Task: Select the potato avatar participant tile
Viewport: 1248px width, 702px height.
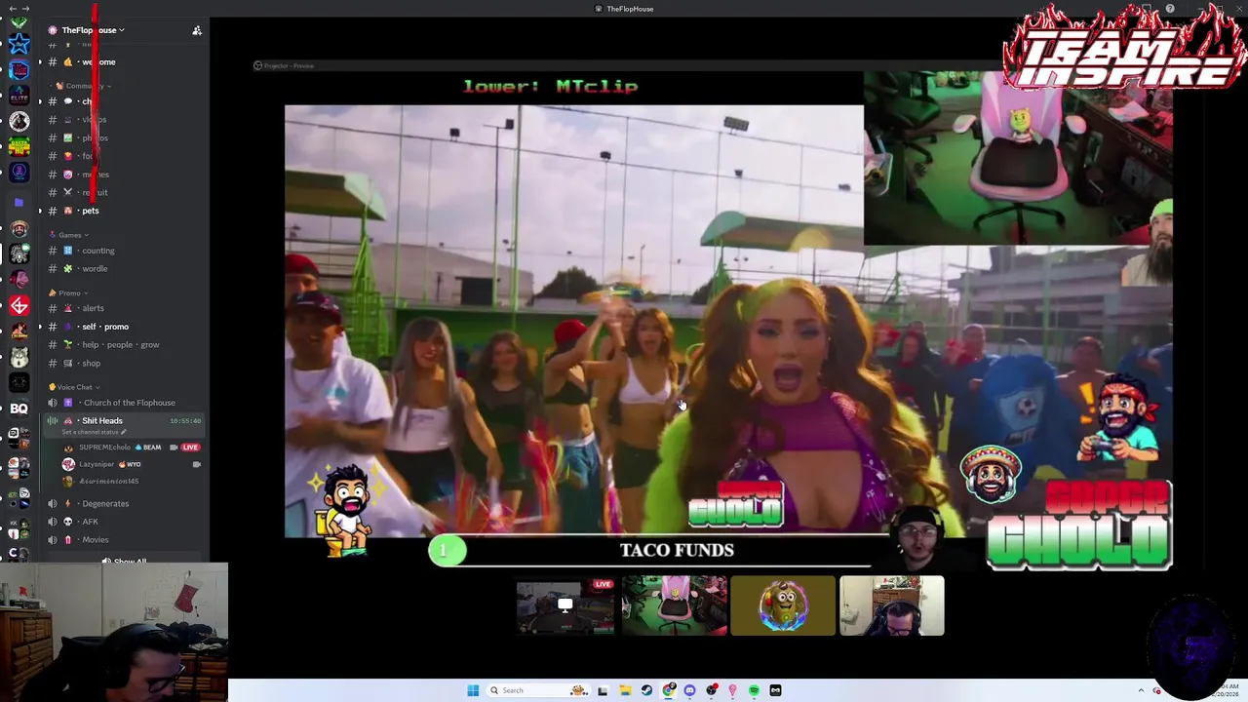Action: tap(783, 605)
